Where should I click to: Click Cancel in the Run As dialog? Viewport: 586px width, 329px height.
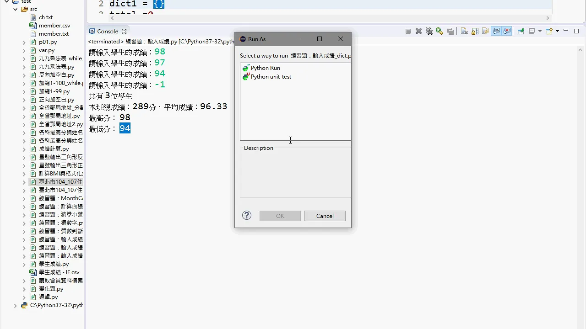coord(325,216)
